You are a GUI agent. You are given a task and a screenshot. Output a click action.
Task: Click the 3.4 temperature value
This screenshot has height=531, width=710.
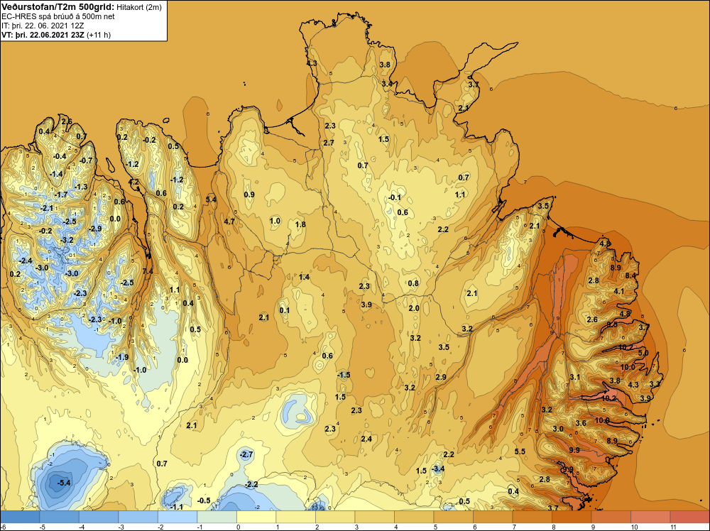tap(387, 84)
